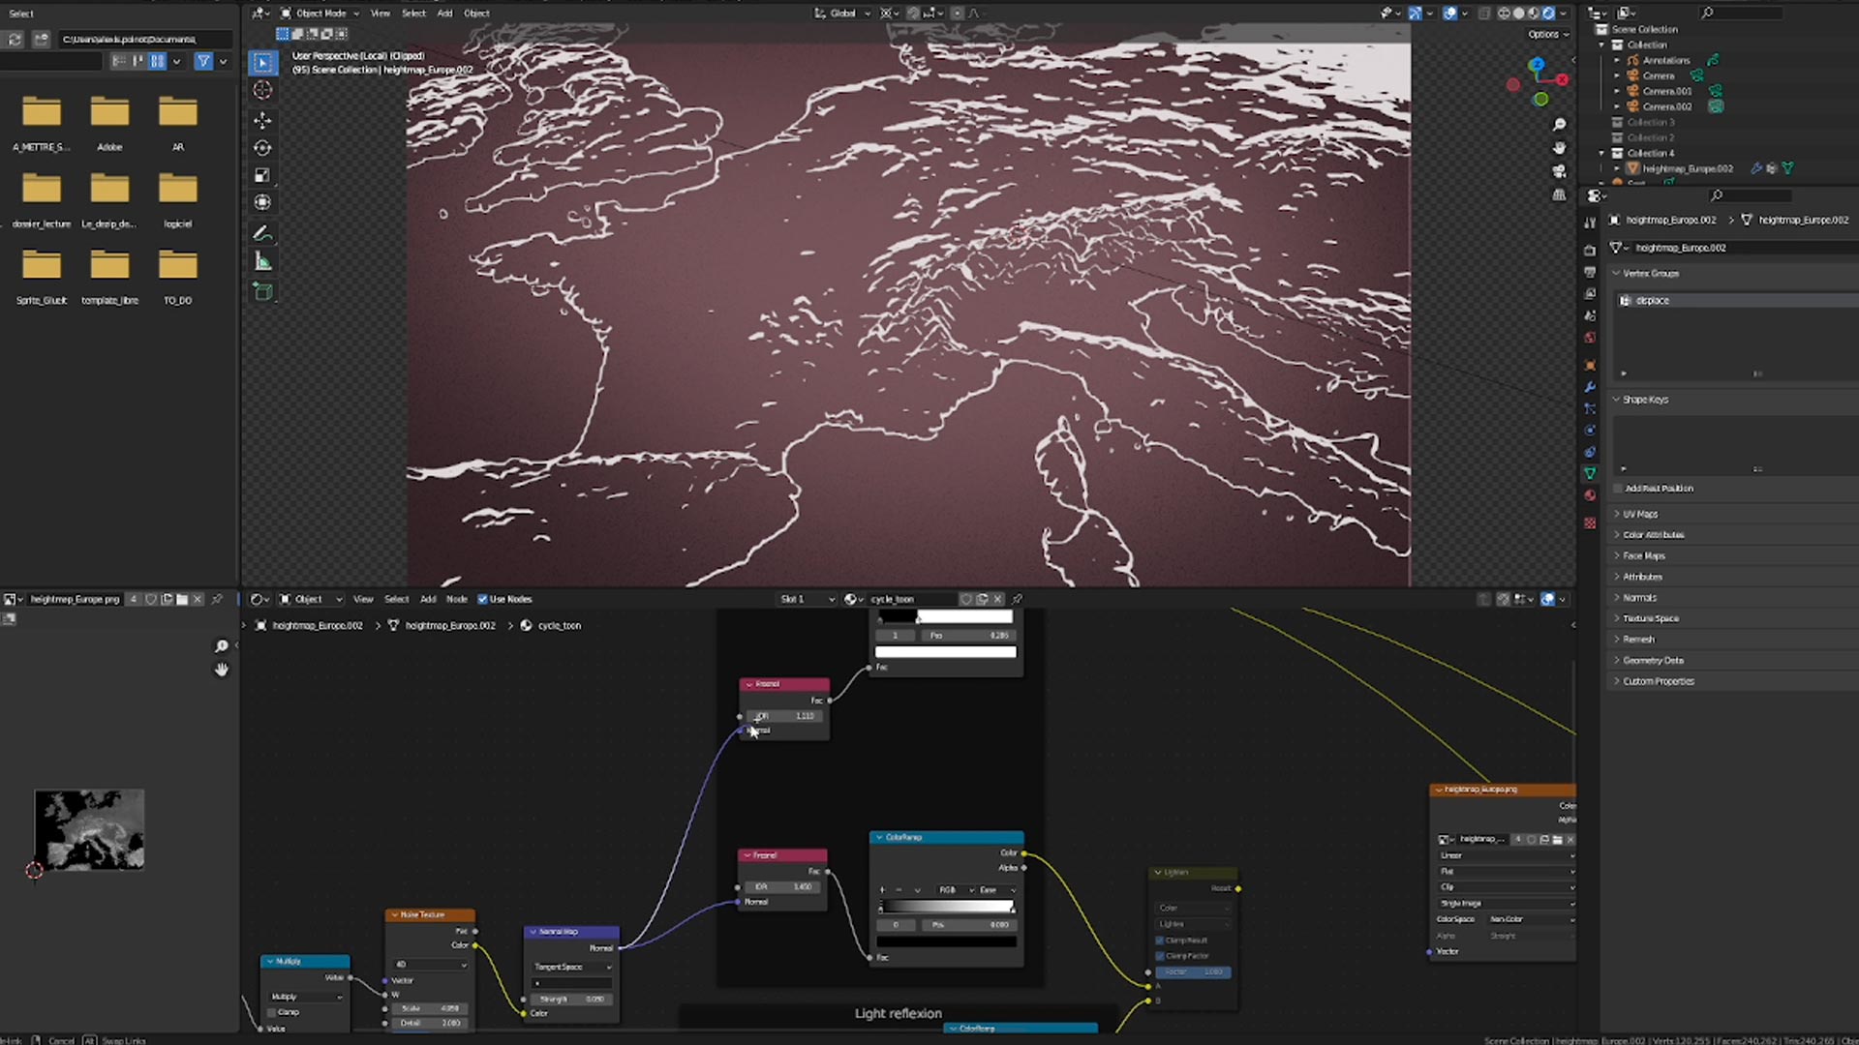This screenshot has width=1859, height=1045.
Task: Click the zoom icon in image editor
Action: [x=222, y=646]
